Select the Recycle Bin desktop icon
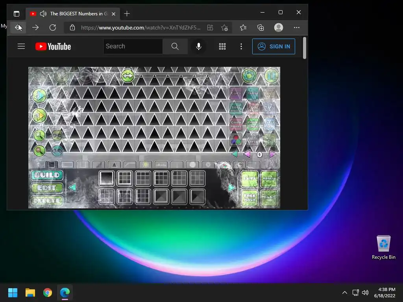403x302 pixels. (x=383, y=247)
